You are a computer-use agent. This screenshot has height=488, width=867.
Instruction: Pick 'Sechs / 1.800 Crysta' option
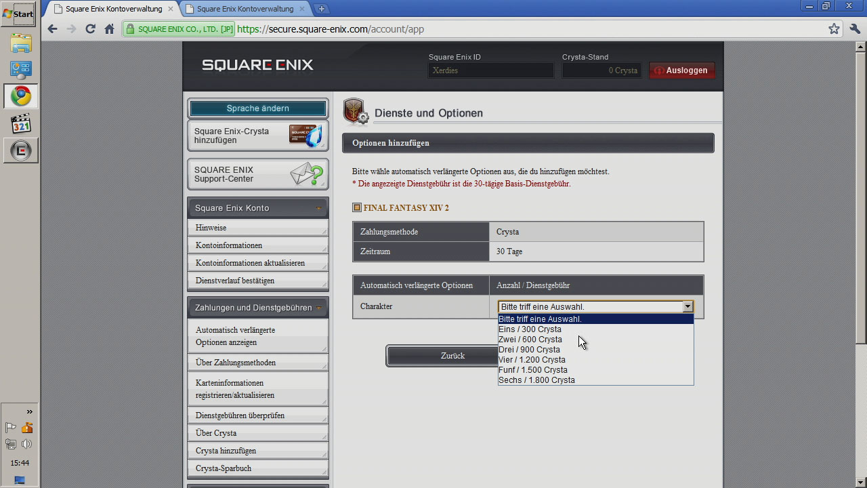point(536,380)
